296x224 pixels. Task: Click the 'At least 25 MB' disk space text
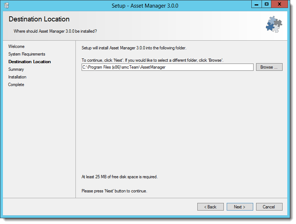[x=119, y=177]
